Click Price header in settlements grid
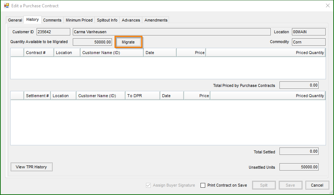The width and height of the screenshot is (334, 195). 197,96
